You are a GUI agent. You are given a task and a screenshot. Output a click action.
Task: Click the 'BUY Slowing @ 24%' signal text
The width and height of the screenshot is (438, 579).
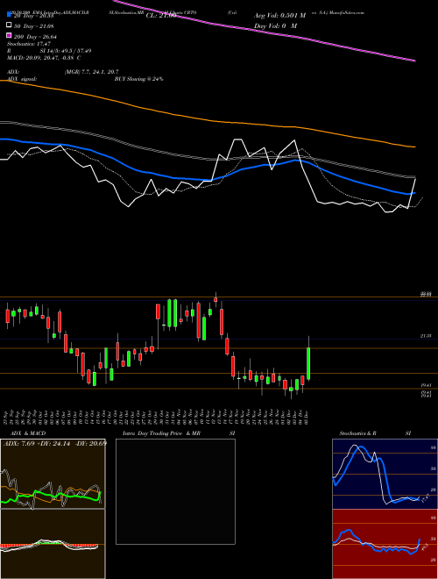[138, 79]
